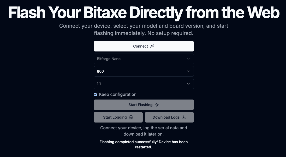Click the Download Logs button

(x=169, y=117)
